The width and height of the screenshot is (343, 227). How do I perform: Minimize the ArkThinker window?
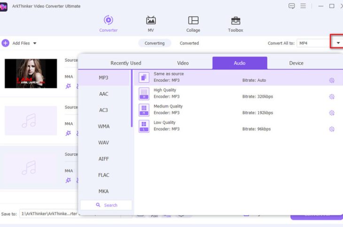tap(321, 6)
